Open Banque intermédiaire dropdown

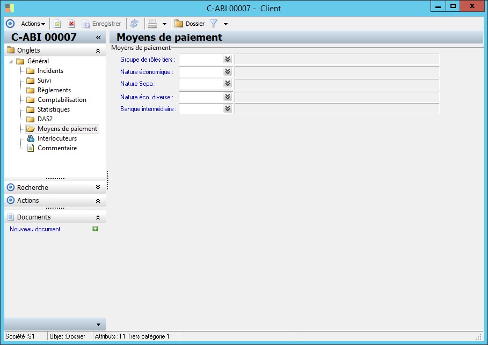(228, 108)
